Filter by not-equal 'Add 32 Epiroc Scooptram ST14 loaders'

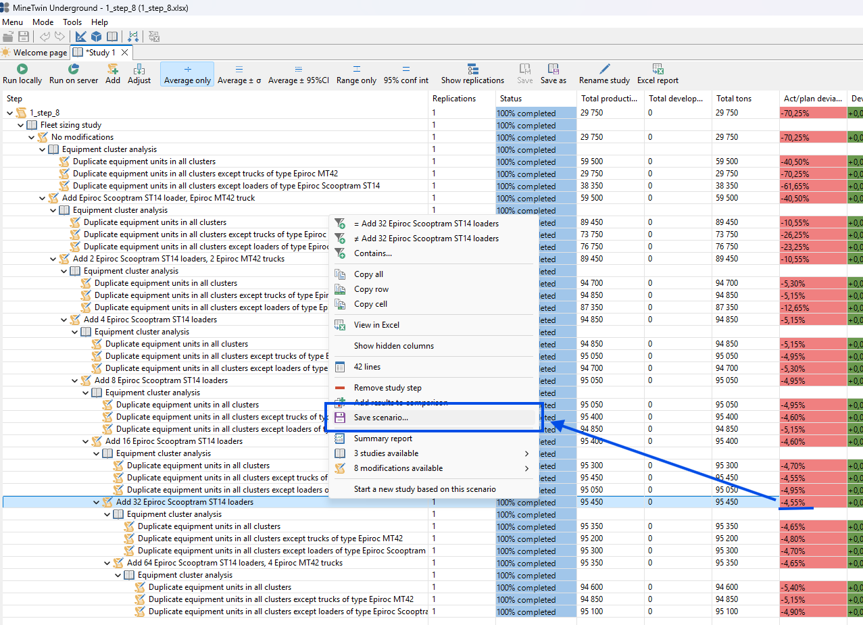[426, 239]
